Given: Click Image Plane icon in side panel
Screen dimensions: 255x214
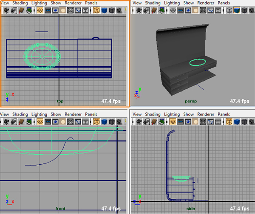Looking at the screenshot, I should [161, 122].
